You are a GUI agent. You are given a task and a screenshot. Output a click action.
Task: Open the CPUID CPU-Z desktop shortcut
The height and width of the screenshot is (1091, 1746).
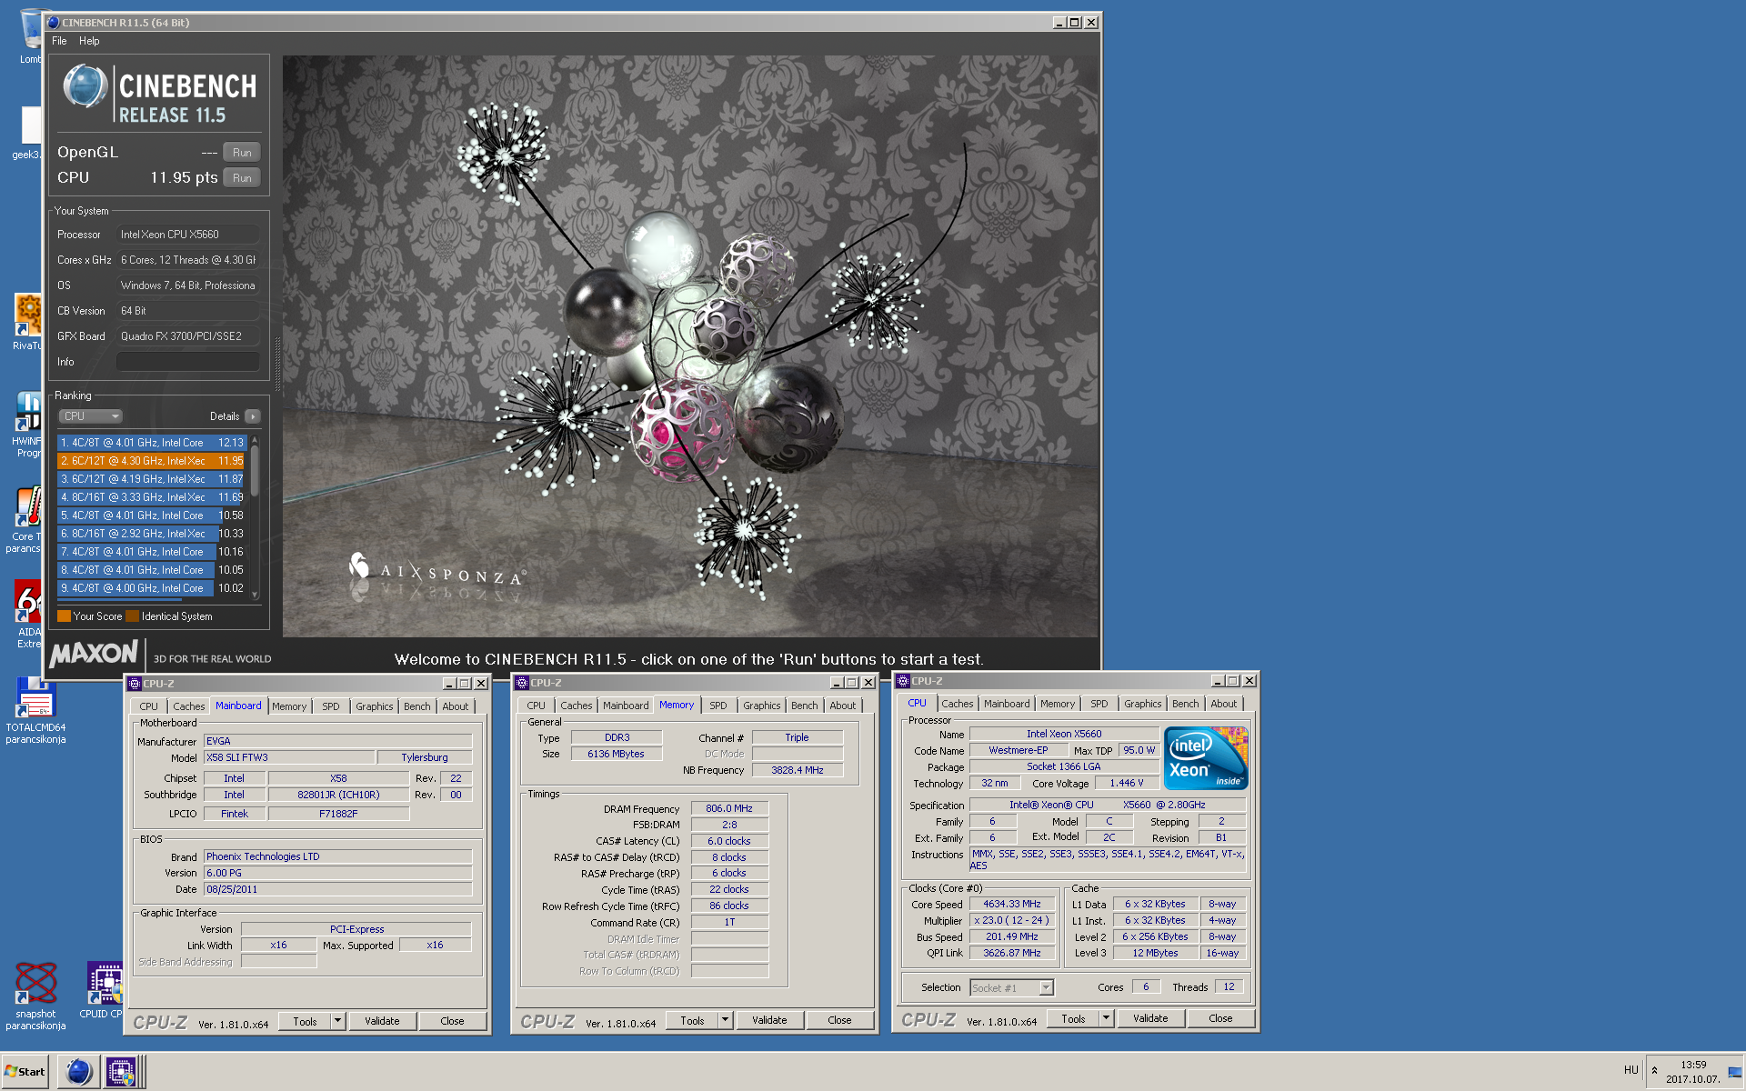tap(104, 990)
